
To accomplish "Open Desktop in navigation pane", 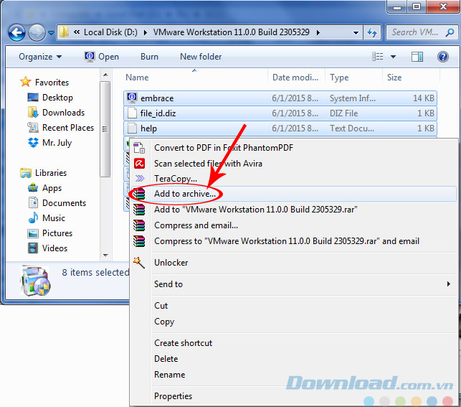I will 50,98.
